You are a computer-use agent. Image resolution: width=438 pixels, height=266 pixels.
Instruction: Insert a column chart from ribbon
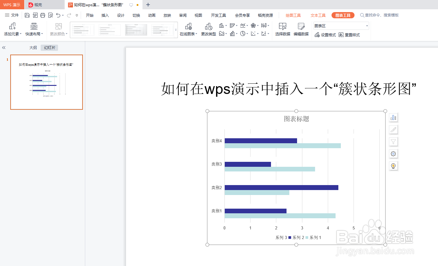coord(221,25)
